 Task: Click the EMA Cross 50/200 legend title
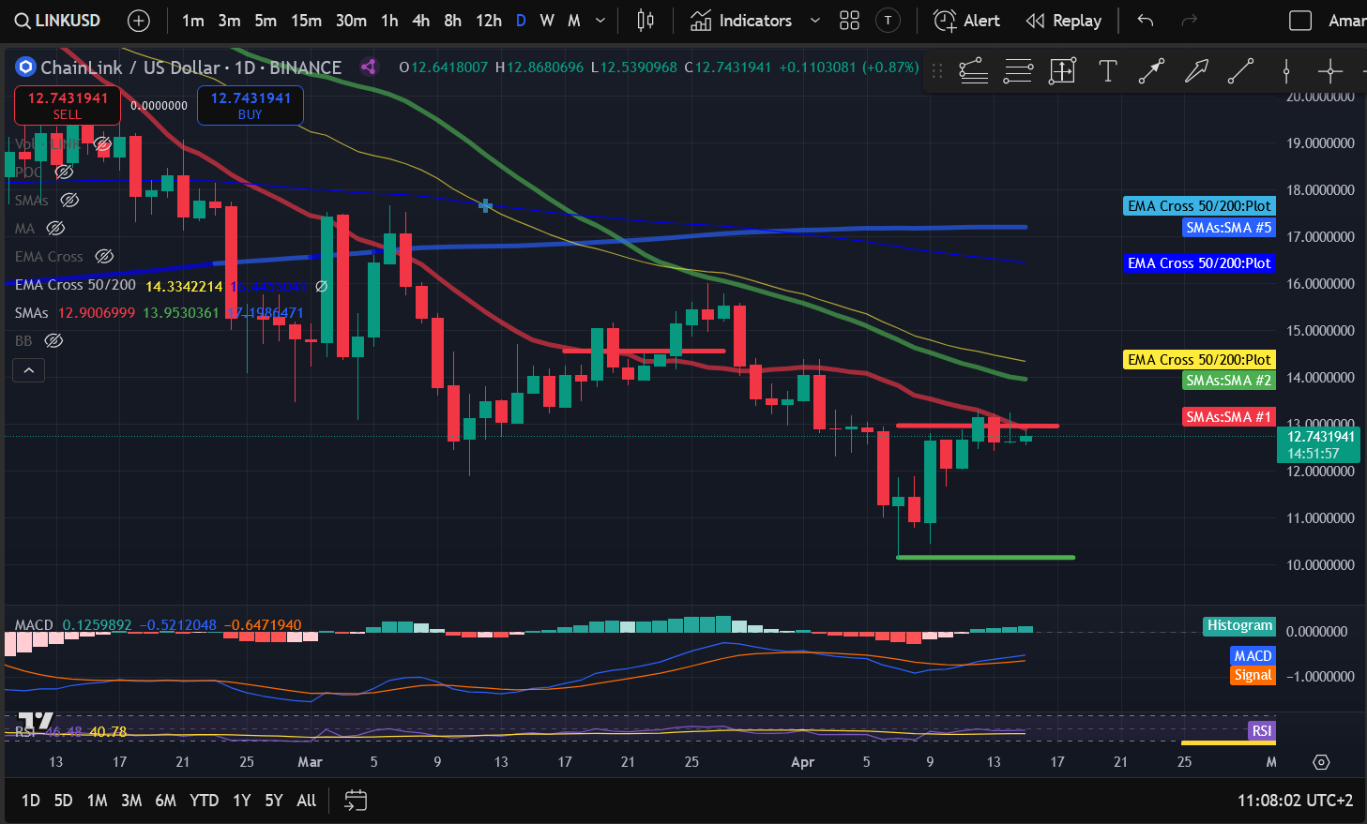coord(75,285)
